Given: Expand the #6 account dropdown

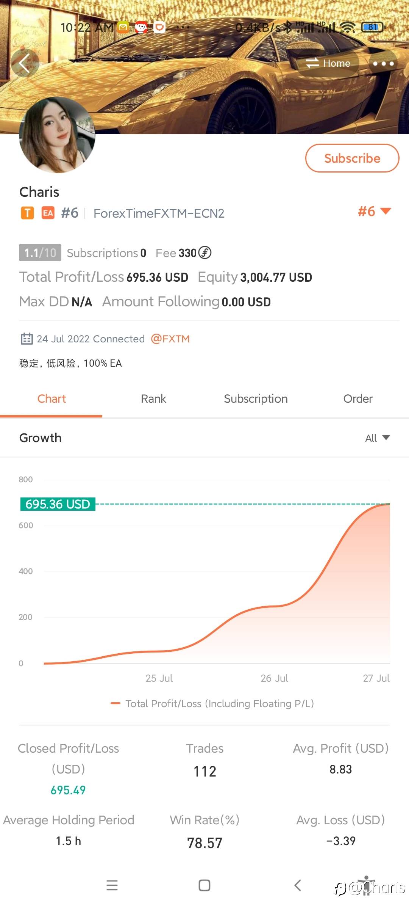Looking at the screenshot, I should pyautogui.click(x=374, y=212).
